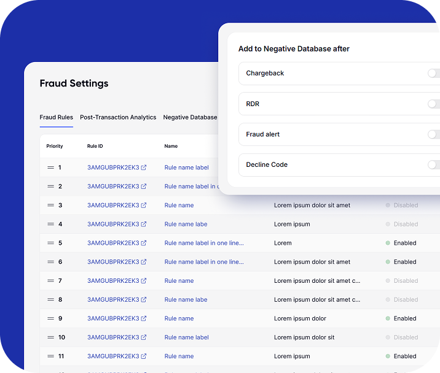
Task: Open external link icon for rule 6
Action: click(144, 262)
